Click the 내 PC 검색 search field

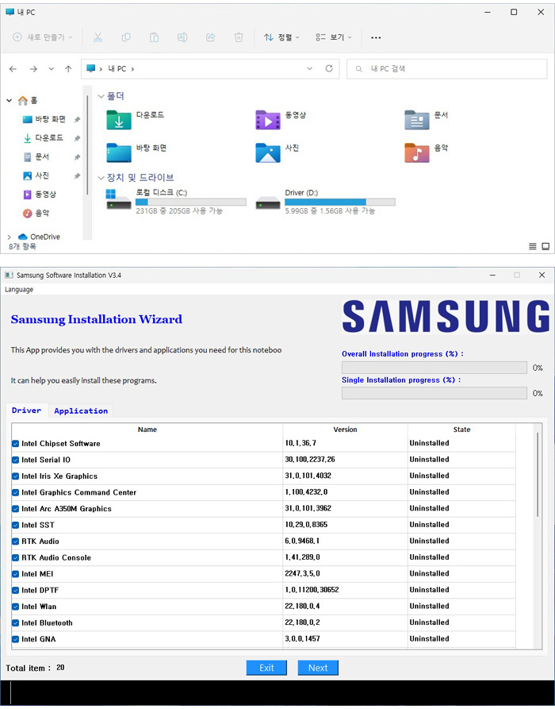pos(447,69)
